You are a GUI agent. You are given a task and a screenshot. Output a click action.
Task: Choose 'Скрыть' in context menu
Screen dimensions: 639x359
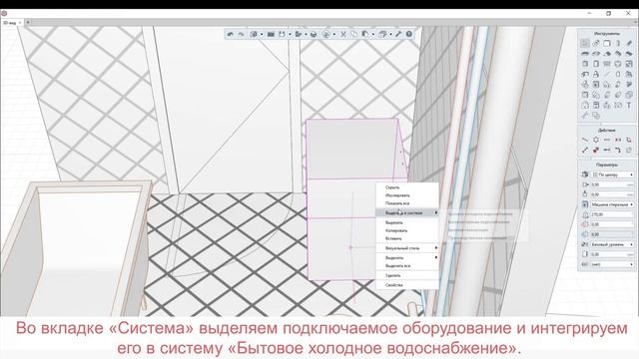point(407,187)
